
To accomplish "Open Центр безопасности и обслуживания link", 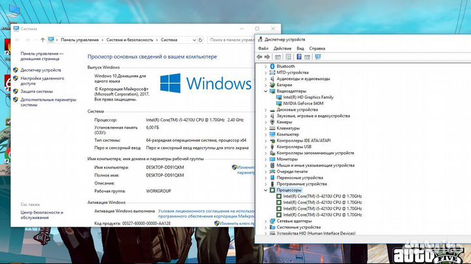I will [42, 215].
